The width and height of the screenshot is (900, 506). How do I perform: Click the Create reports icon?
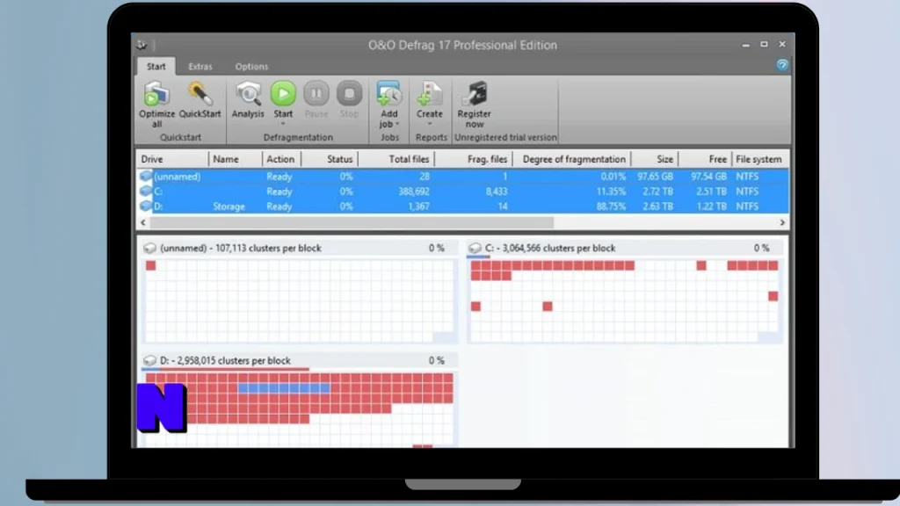click(429, 93)
